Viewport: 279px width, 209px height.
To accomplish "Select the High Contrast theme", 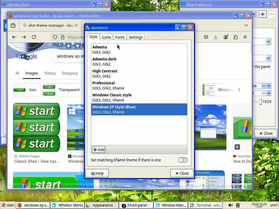I will coord(139,73).
